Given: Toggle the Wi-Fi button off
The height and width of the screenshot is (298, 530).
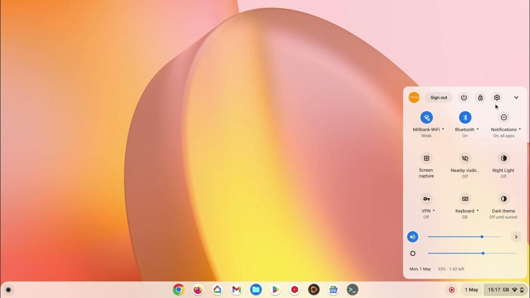Looking at the screenshot, I should pos(426,118).
